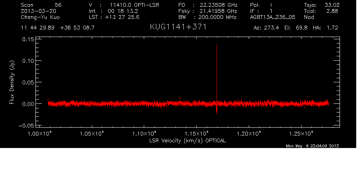The image size is (363, 185).
Task: Click y-axis tick label 0.05
Action: pos(28,82)
